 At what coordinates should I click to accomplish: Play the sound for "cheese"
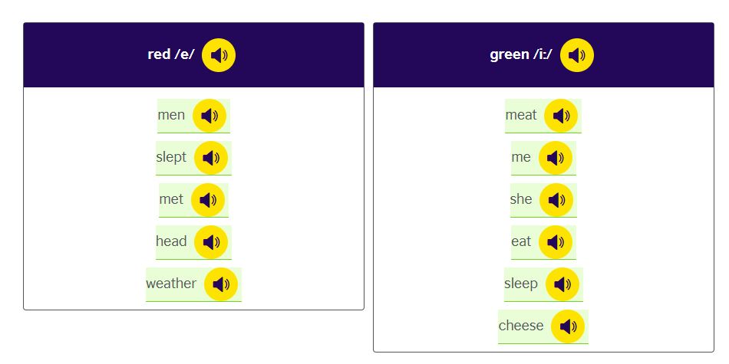click(568, 326)
